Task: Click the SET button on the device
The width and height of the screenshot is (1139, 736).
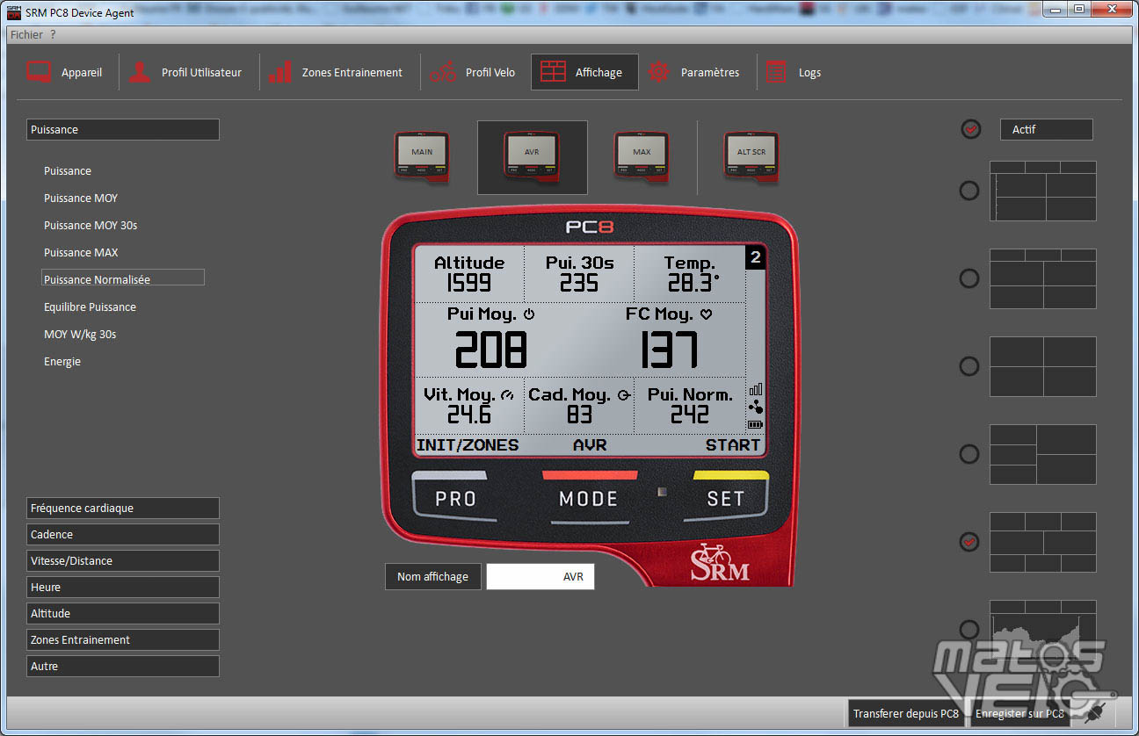Action: coord(726,498)
